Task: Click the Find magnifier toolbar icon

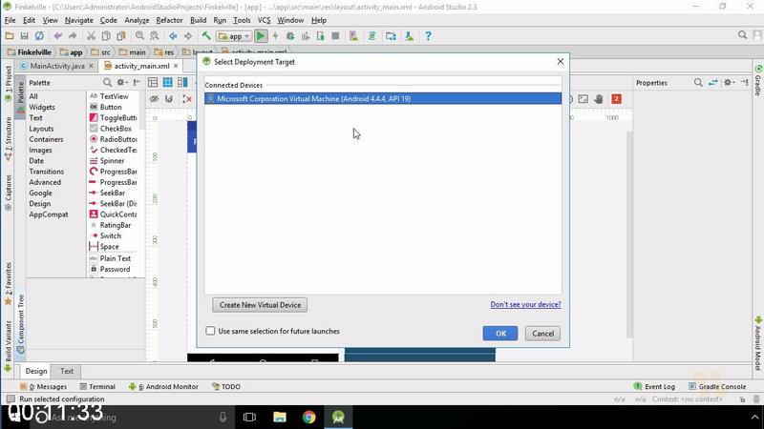Action: [x=139, y=36]
